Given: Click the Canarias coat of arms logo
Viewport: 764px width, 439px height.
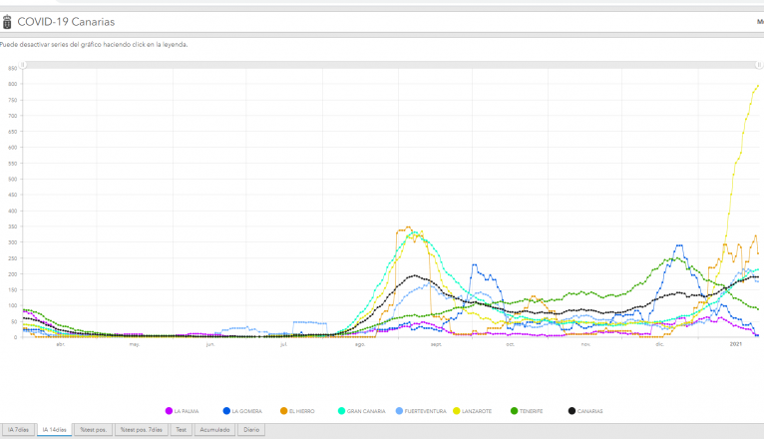Looking at the screenshot, I should pos(7,22).
